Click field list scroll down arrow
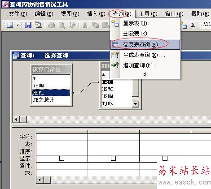The width and height of the screenshot is (211, 189). click(x=136, y=104)
